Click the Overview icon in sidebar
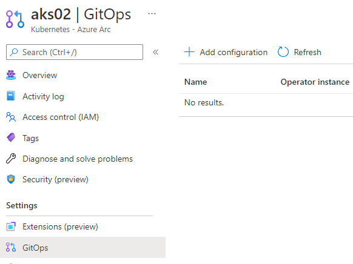 [11, 75]
